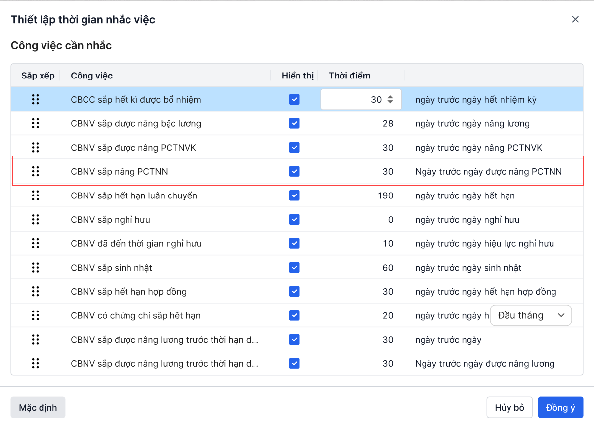Click drag handle for CBNV sắp sinh nhật
Viewport: 594px width, 429px height.
[x=35, y=268]
